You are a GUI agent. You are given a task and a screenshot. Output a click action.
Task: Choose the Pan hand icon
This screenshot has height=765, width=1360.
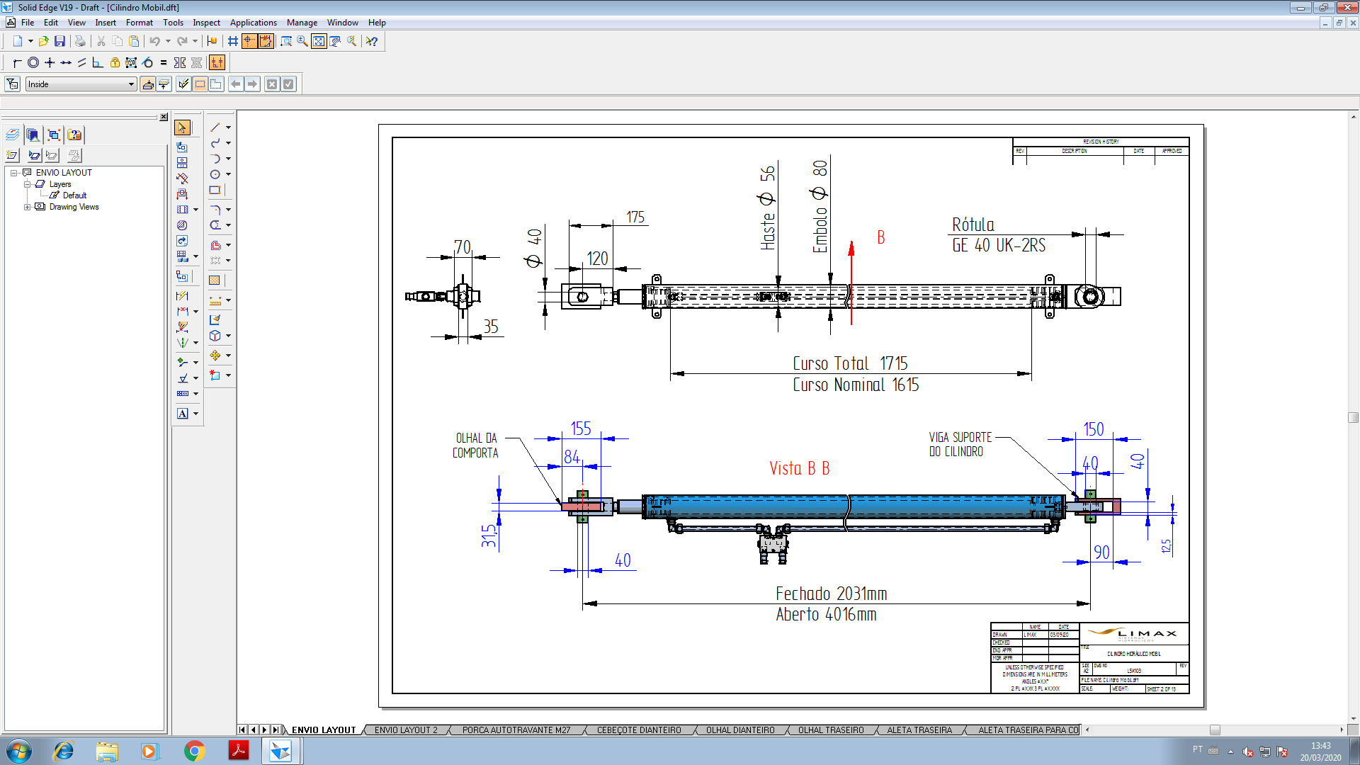pos(335,41)
